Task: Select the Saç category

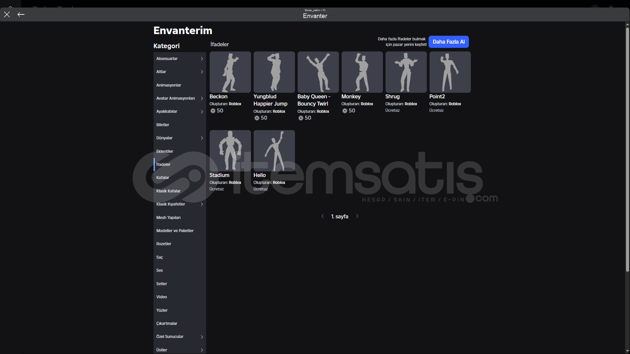Action: click(180, 257)
